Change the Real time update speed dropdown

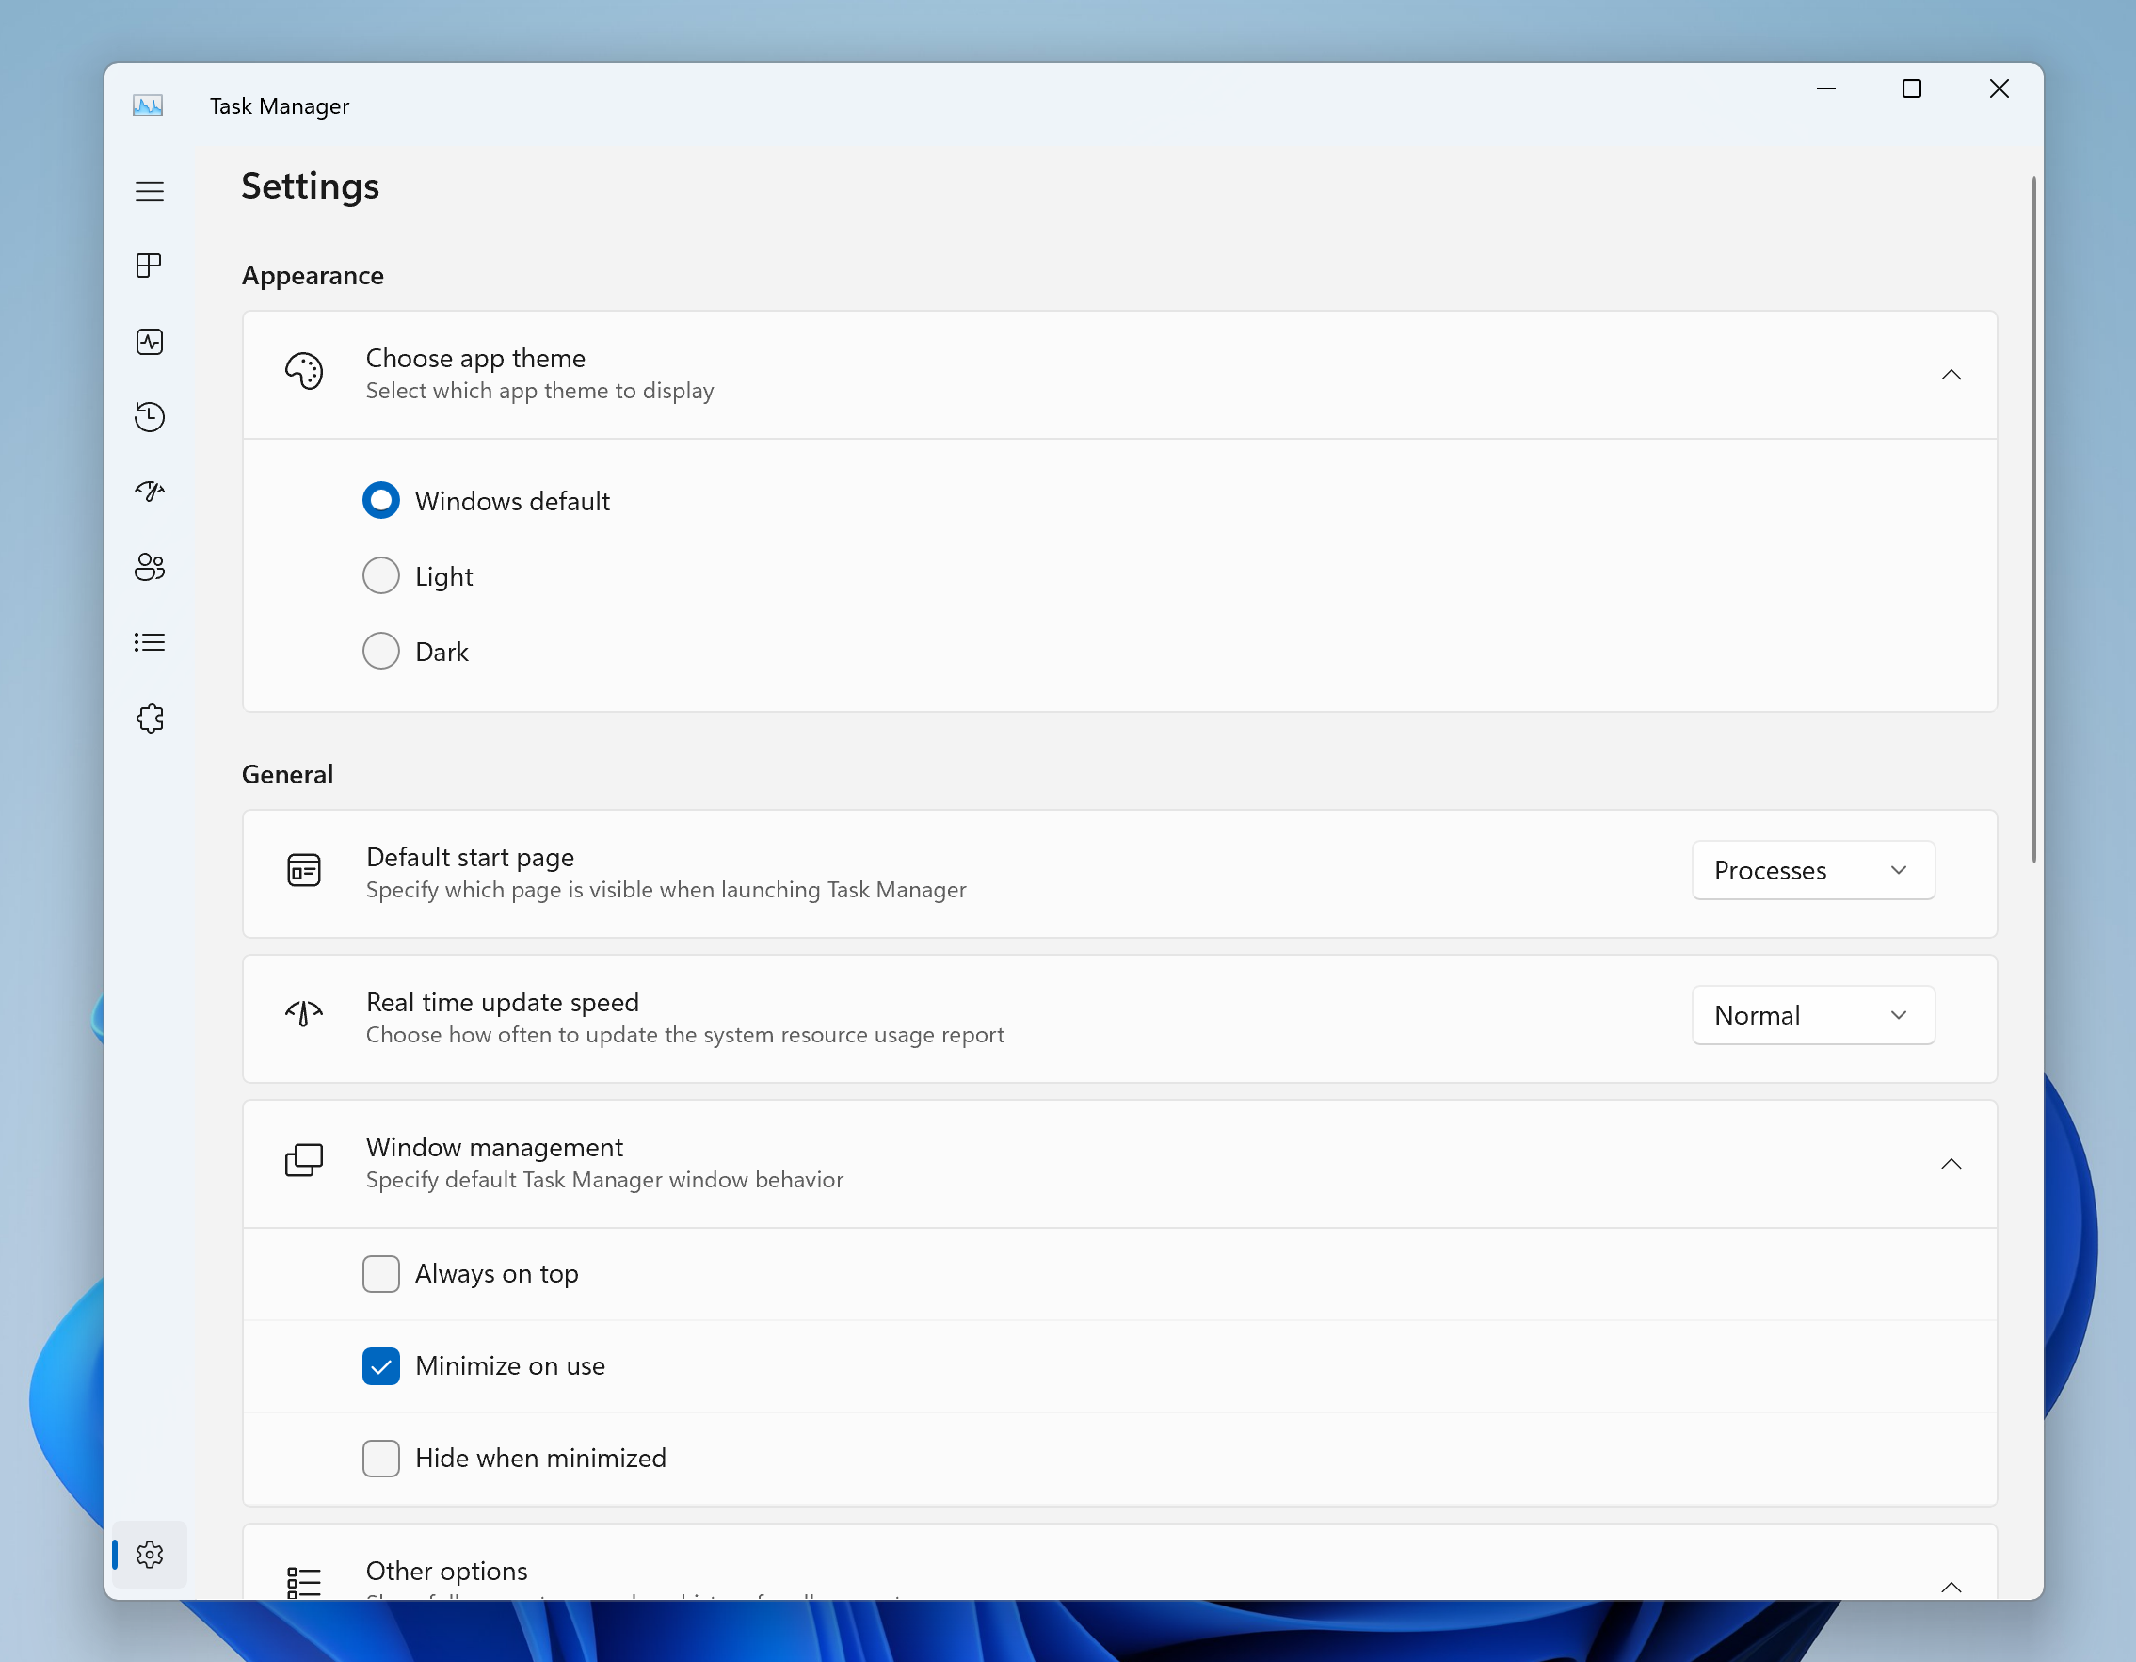tap(1808, 1013)
